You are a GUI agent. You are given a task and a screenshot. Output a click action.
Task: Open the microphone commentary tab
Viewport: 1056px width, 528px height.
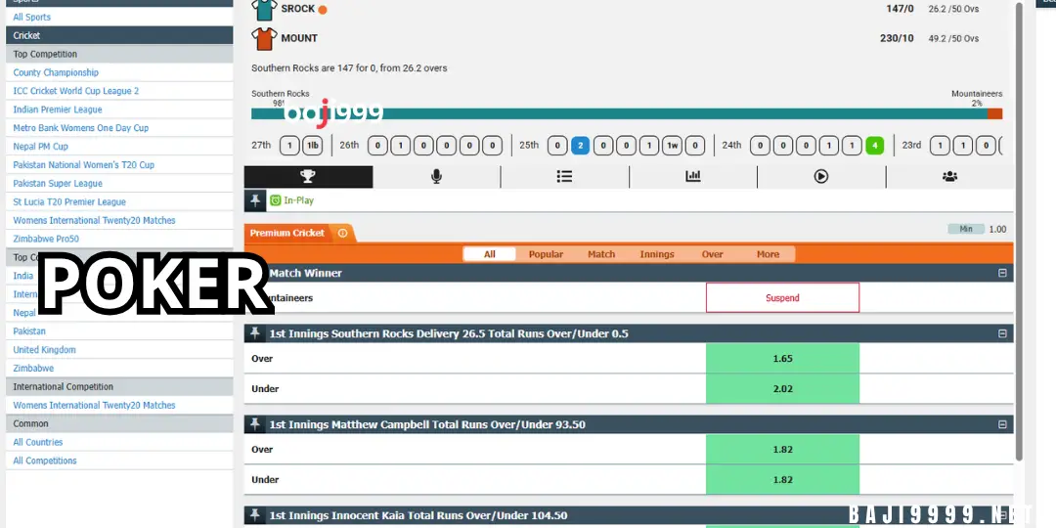(x=436, y=176)
